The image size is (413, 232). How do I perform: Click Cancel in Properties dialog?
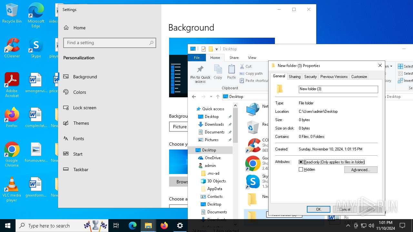345,209
